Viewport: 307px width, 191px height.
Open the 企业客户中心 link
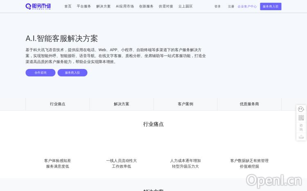click(247, 7)
